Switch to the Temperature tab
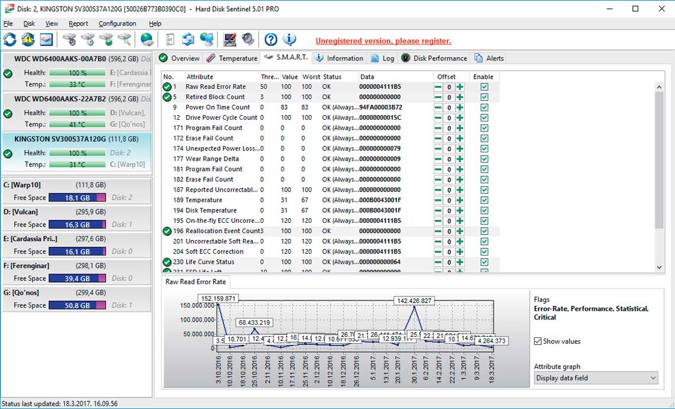Image resolution: width=675 pixels, height=409 pixels. tap(232, 58)
